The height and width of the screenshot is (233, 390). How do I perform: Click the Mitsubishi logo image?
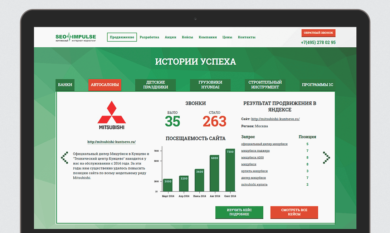tap(111, 115)
